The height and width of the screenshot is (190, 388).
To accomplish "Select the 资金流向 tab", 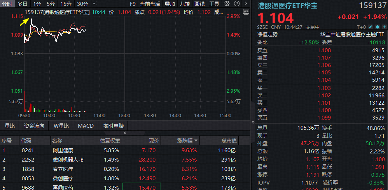I will click(x=34, y=126).
